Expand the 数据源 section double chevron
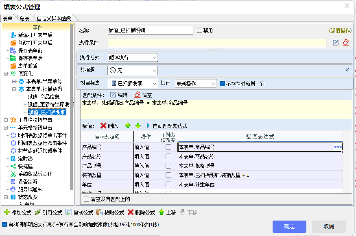The image size is (356, 236). [347, 69]
